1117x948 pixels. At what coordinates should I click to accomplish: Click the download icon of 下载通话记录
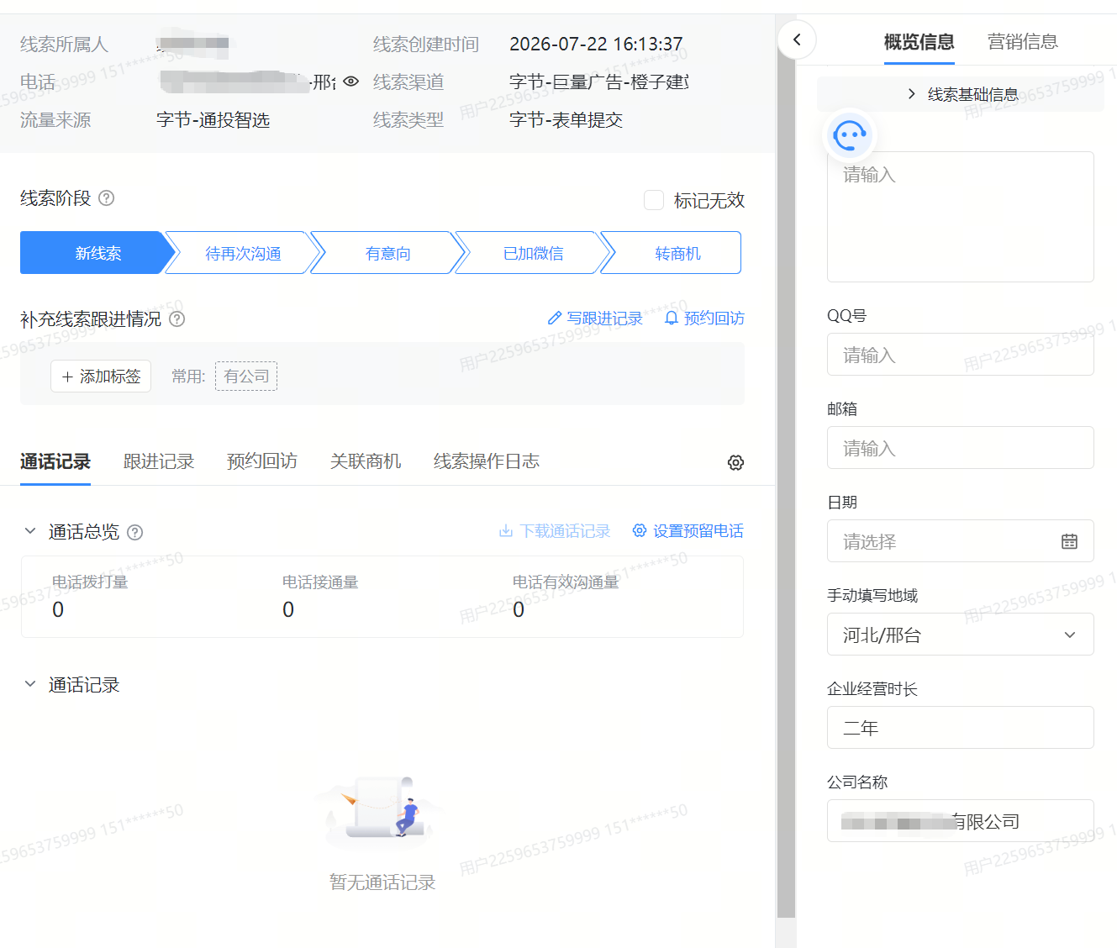(506, 531)
